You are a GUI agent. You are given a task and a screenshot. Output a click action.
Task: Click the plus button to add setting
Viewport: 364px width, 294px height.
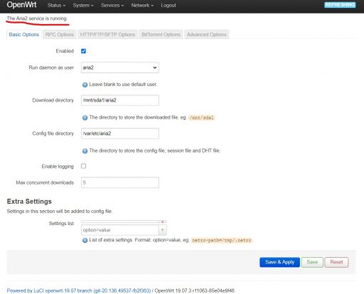(163, 230)
